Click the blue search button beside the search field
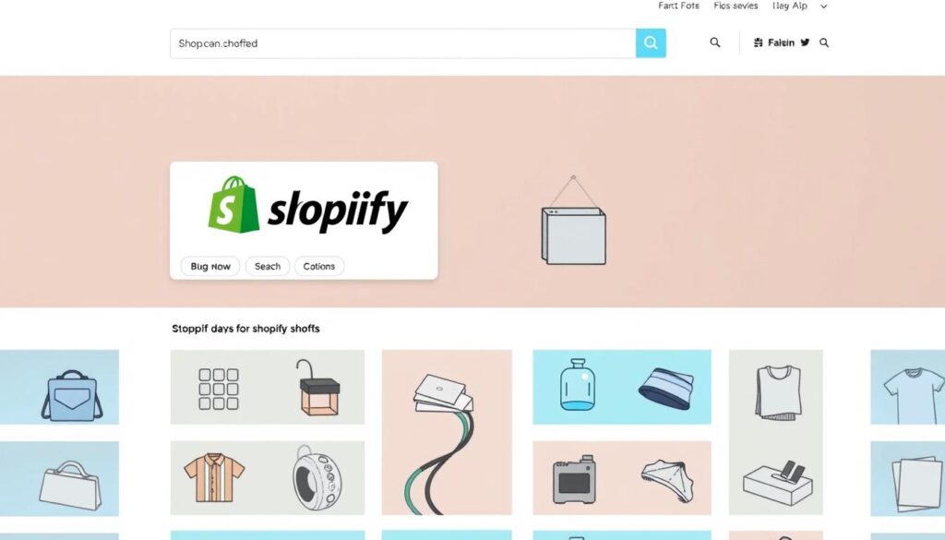Image resolution: width=945 pixels, height=540 pixels. [x=651, y=42]
